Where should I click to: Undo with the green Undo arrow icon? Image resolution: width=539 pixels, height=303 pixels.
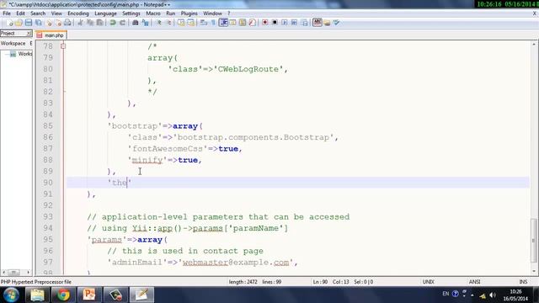113,23
